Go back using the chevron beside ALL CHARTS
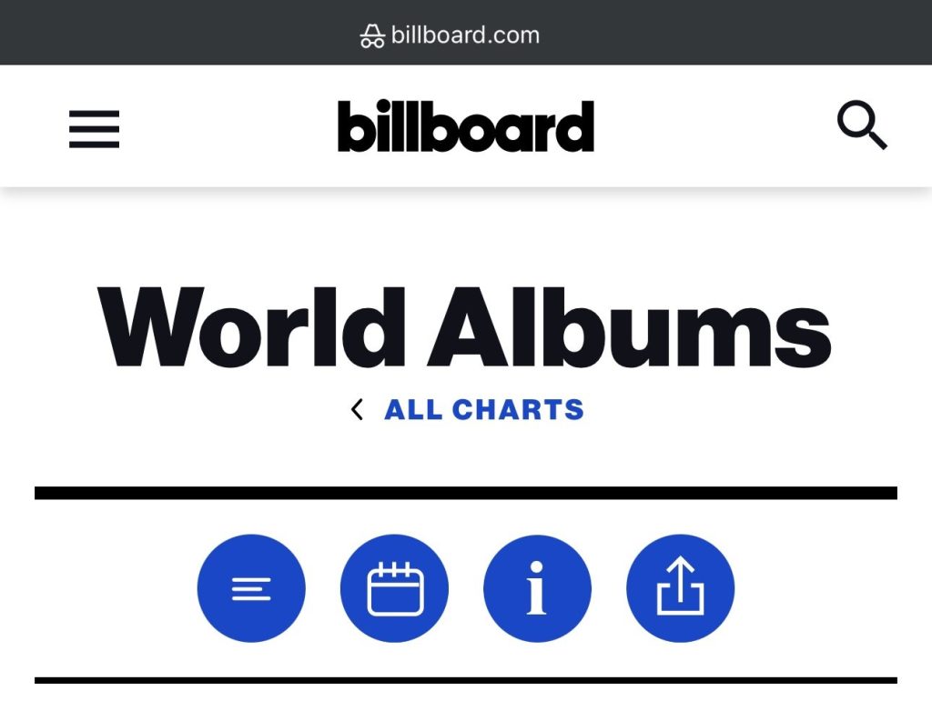The image size is (932, 701). click(357, 409)
